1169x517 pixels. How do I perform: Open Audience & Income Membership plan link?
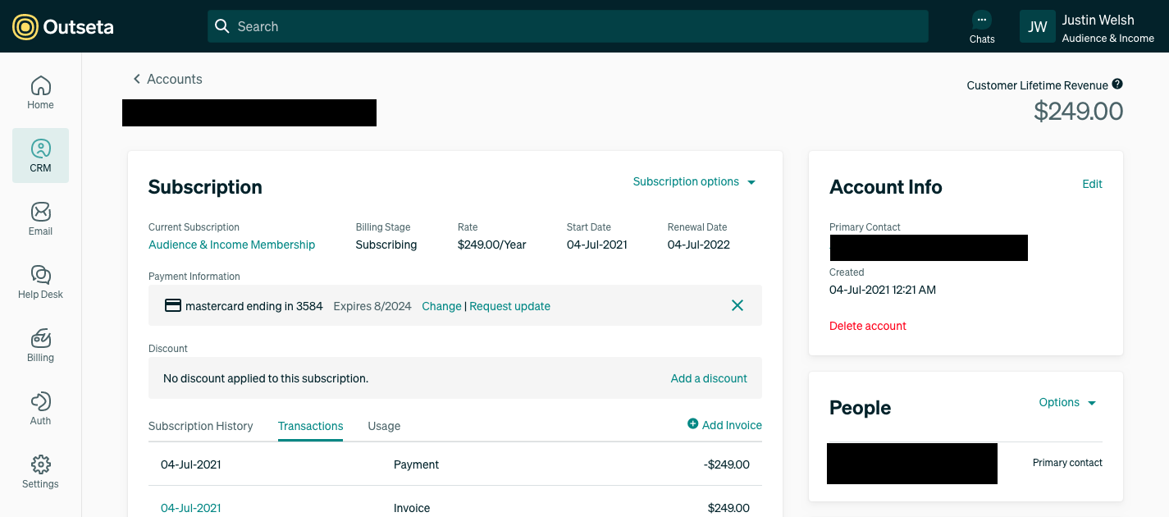[x=231, y=245]
